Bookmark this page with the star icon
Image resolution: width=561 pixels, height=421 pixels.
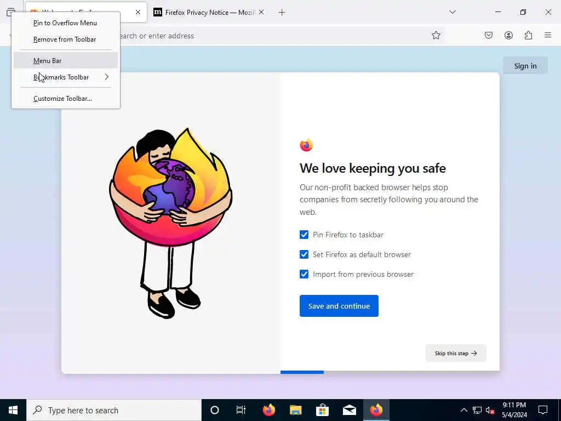pyautogui.click(x=436, y=35)
